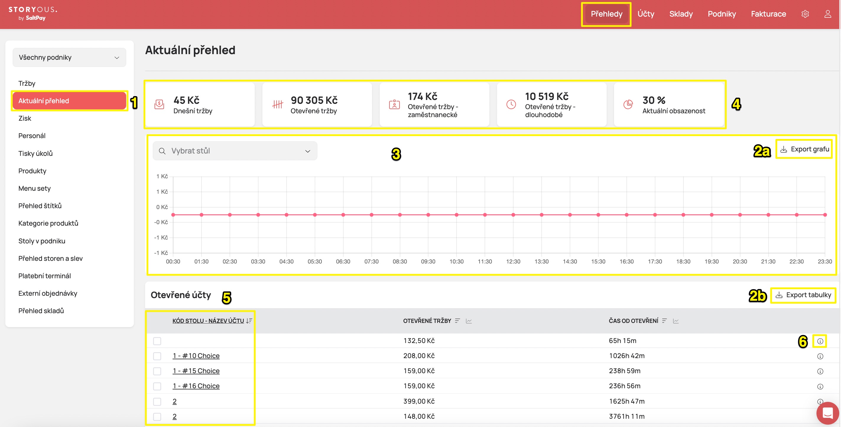Open table 2 link in 148,00 Kč row
Screen dimensions: 841x427
175,417
